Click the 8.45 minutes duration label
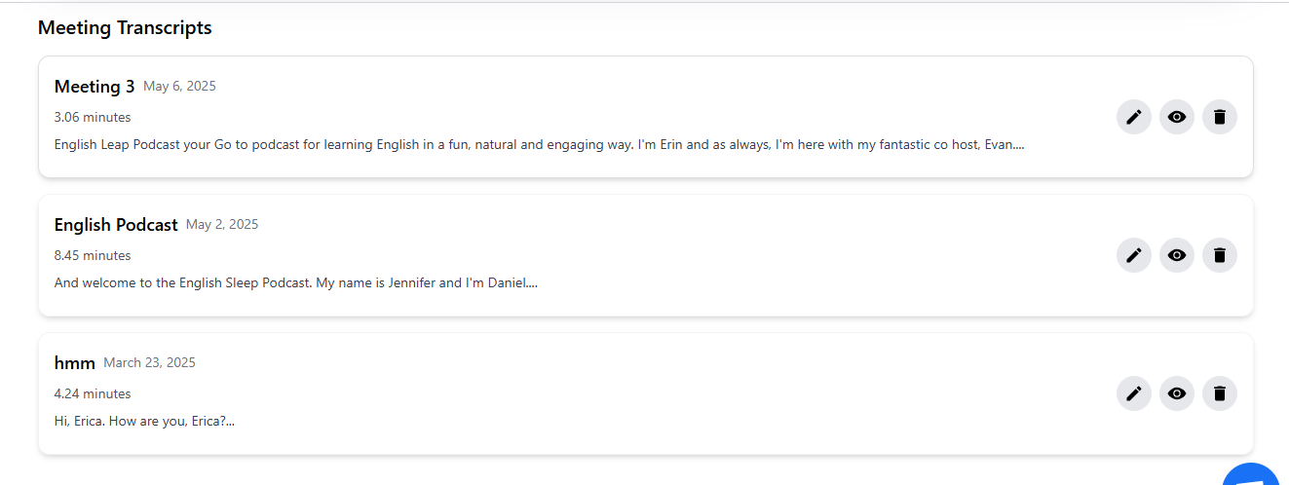1289x485 pixels. click(93, 255)
